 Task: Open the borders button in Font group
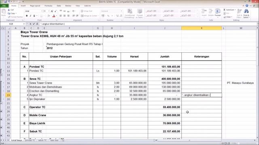point(41,16)
